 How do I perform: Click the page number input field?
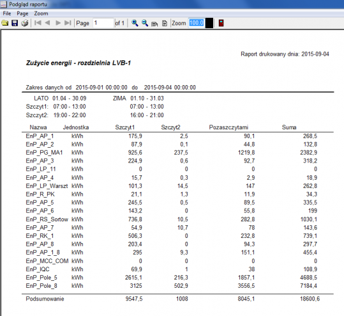coord(103,23)
